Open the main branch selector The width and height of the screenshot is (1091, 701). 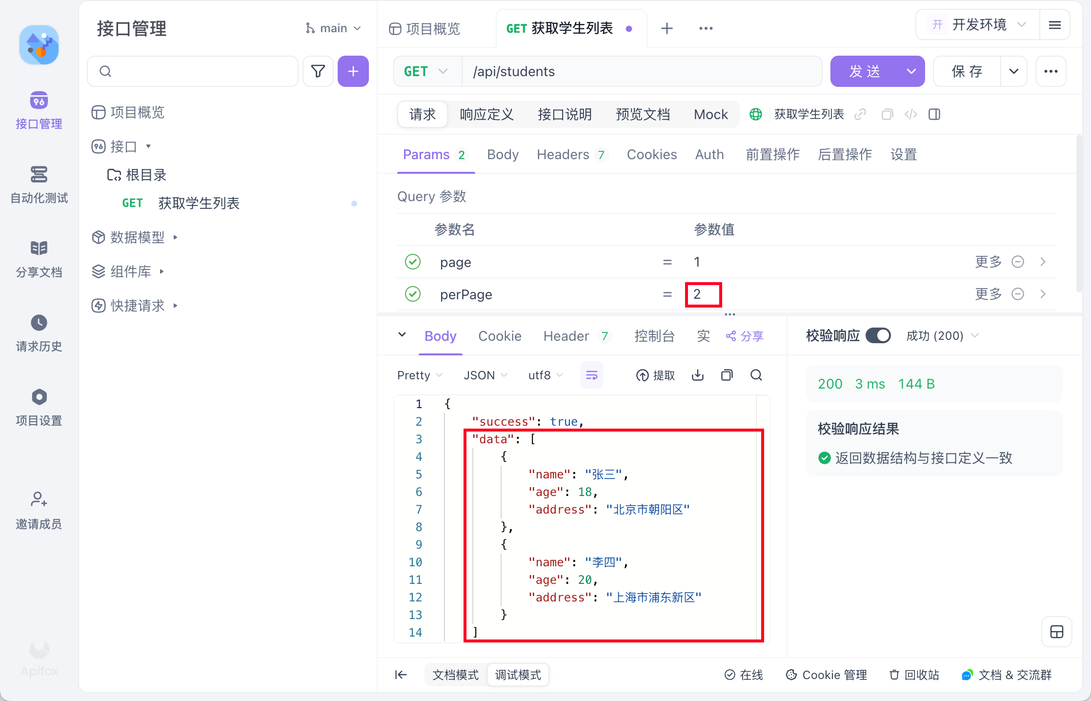[333, 28]
